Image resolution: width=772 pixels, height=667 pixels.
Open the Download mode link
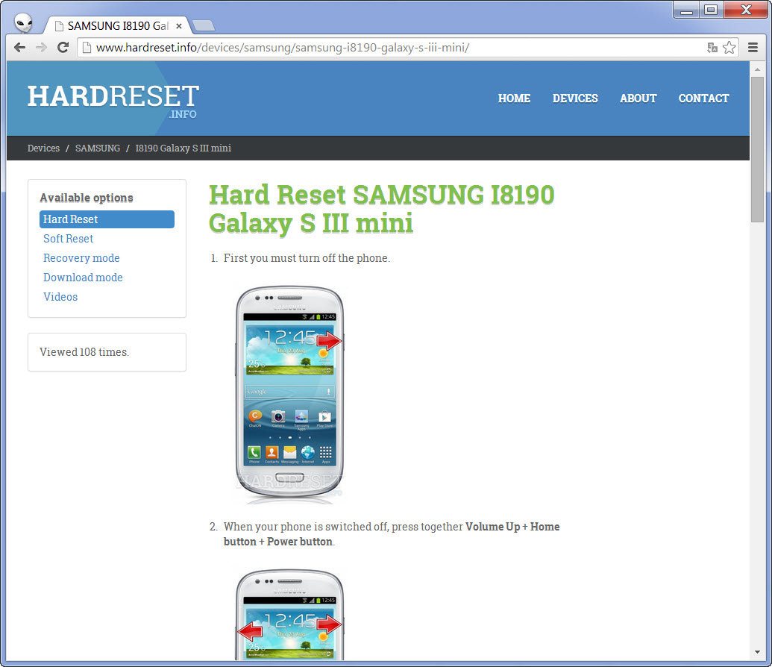(84, 278)
